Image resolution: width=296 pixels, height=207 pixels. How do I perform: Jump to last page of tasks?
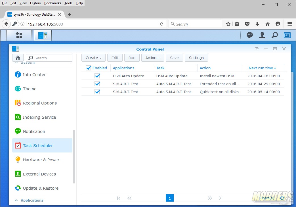click(x=221, y=198)
